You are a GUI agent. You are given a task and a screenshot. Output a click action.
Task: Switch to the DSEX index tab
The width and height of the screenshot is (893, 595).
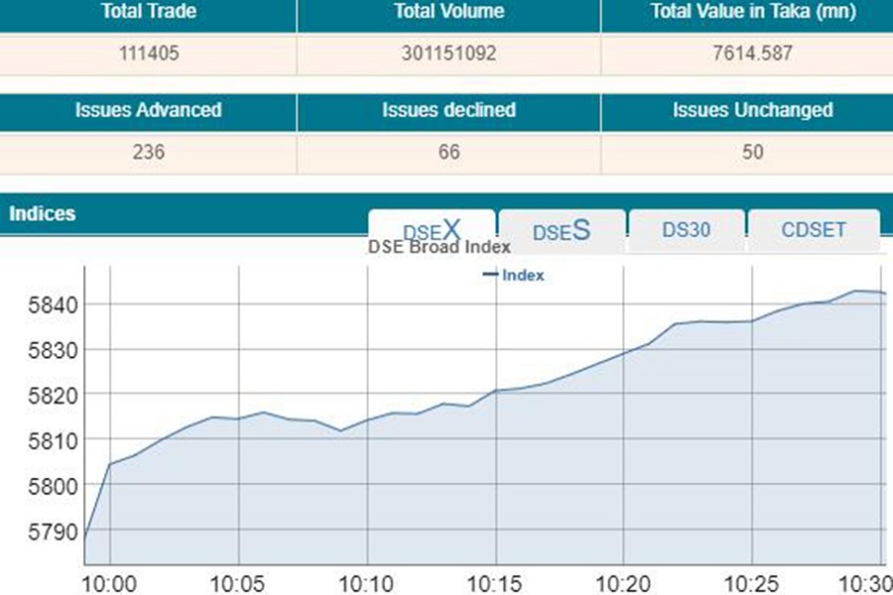[x=432, y=229]
